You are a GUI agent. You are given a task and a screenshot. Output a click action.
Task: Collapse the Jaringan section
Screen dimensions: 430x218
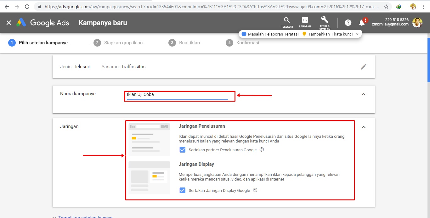coord(364,127)
